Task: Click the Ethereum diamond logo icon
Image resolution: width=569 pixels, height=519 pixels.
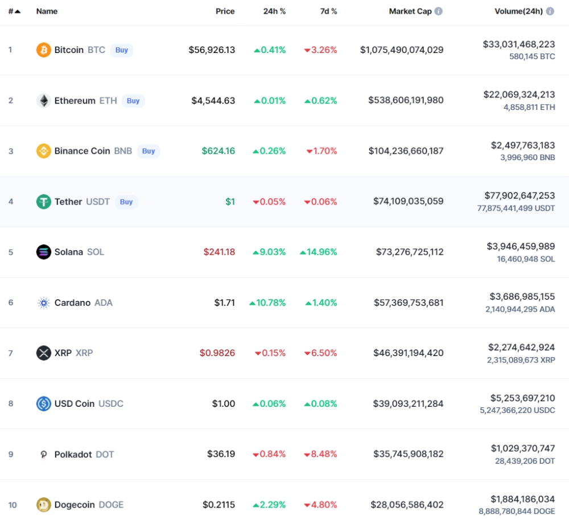Action: 44,101
